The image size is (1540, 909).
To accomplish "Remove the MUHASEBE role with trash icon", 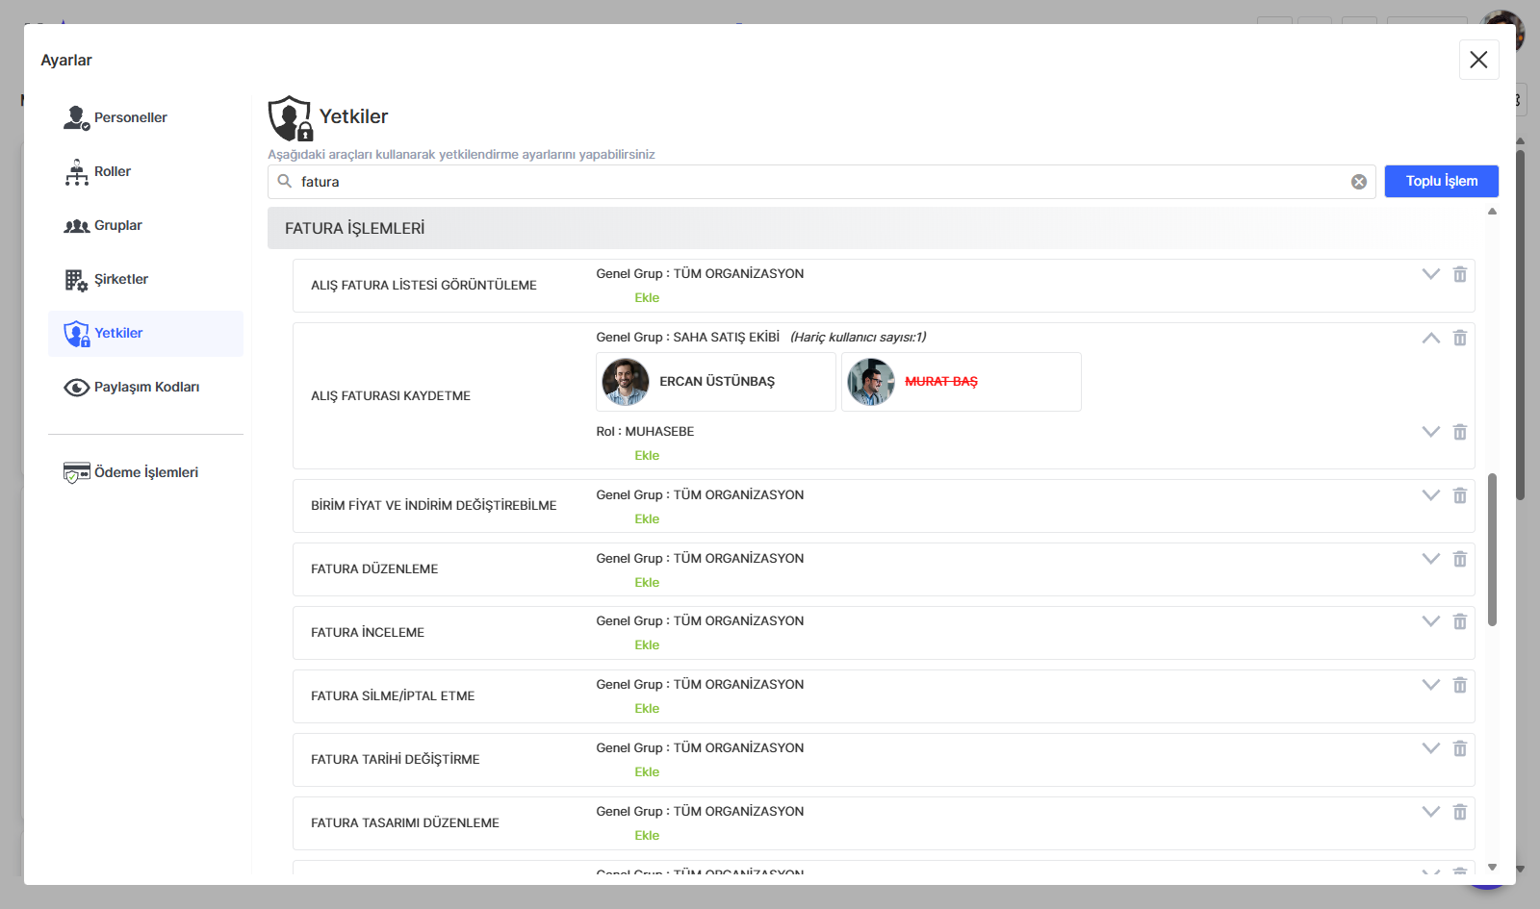I will coord(1459,432).
